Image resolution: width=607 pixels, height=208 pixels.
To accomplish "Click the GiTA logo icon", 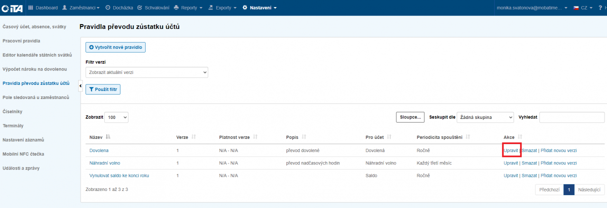I will (x=12, y=8).
